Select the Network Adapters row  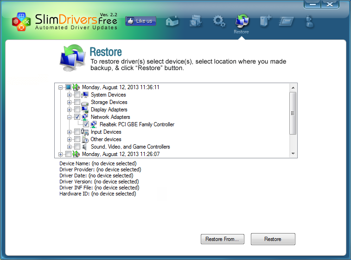(x=110, y=117)
